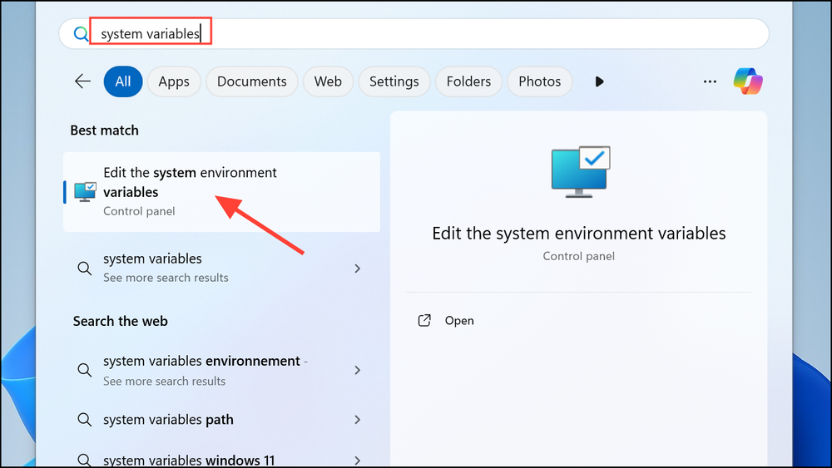Click the Open external-link icon

pyautogui.click(x=424, y=321)
